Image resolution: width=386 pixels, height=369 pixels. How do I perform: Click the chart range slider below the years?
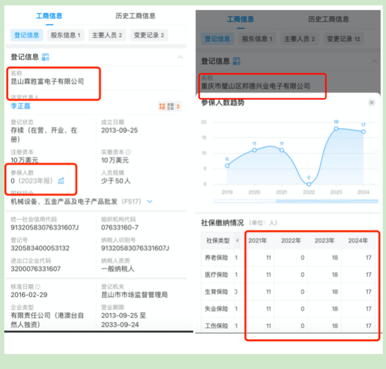296,201
